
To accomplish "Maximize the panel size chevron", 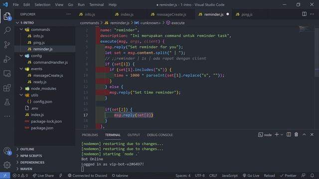I will click(x=304, y=135).
